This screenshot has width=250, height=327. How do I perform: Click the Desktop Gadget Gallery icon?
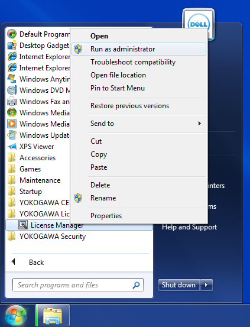(12, 46)
